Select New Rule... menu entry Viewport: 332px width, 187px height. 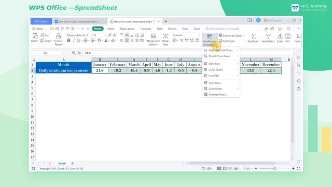[x=221, y=83]
